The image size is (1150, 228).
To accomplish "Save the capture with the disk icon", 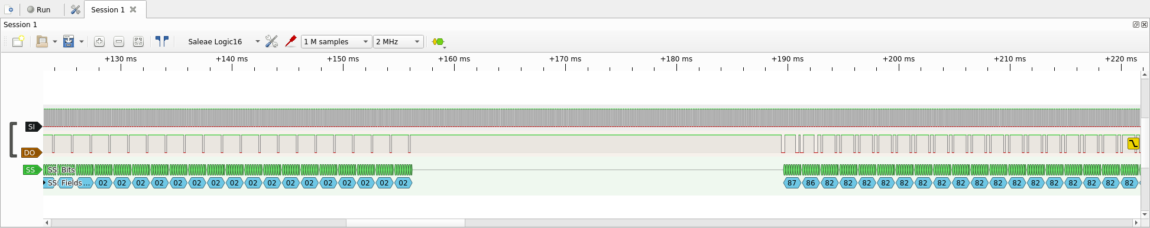I will (x=69, y=41).
